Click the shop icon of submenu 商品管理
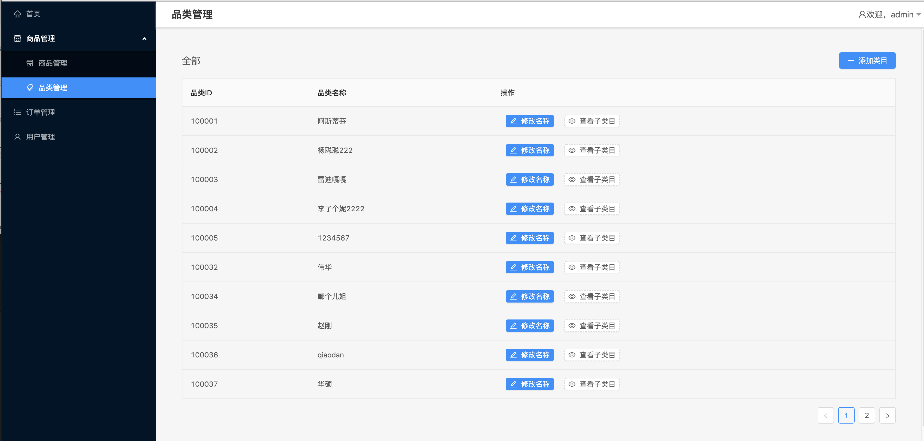 (x=30, y=63)
